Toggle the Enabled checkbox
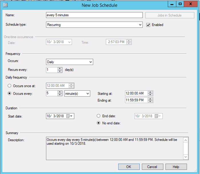The image size is (200, 174). point(148,25)
